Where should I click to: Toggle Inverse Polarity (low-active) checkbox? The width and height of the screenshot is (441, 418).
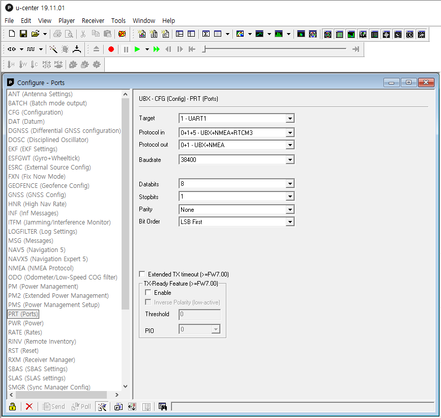tap(148, 302)
